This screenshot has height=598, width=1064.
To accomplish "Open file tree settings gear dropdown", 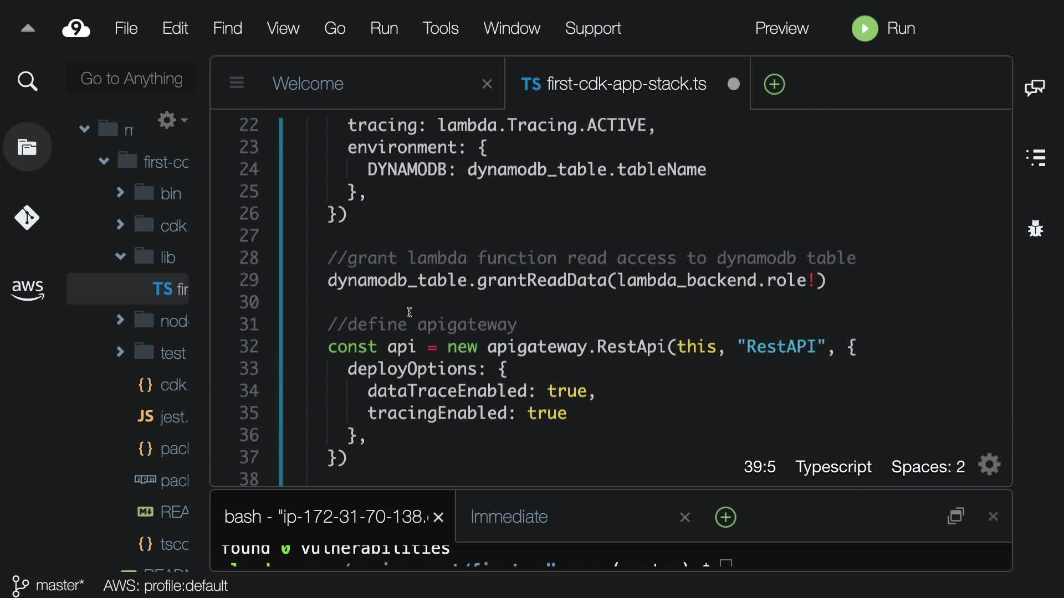I will [172, 120].
